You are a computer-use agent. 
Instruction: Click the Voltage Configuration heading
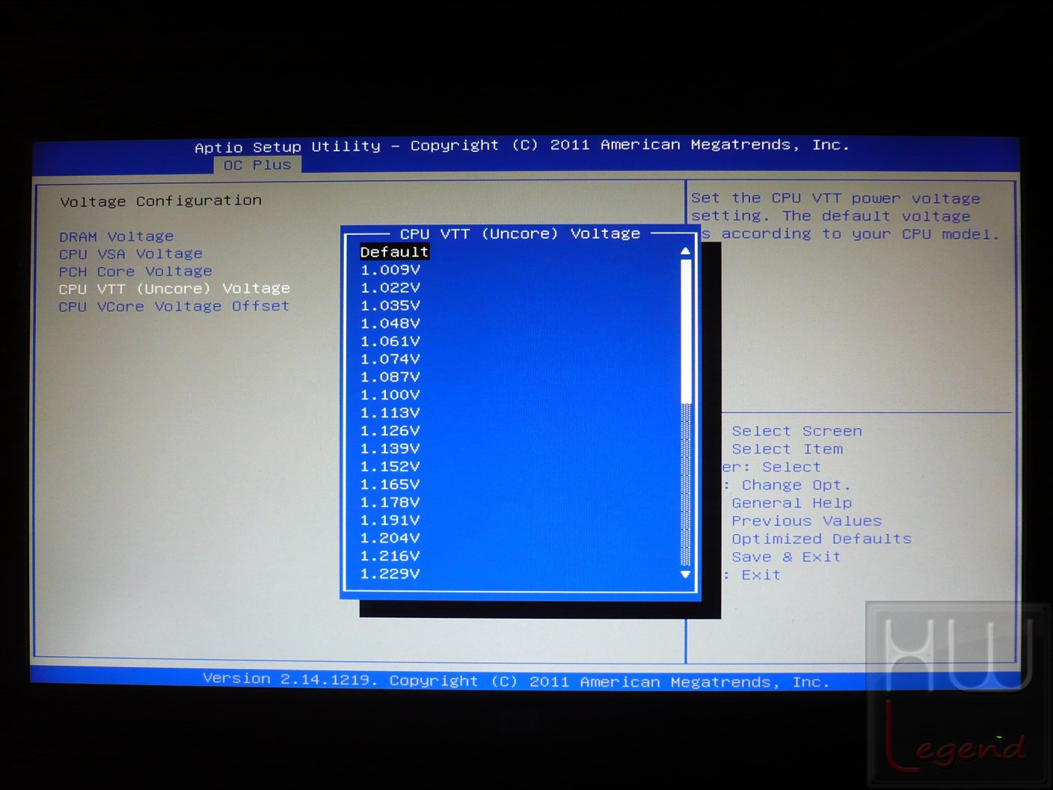[161, 201]
